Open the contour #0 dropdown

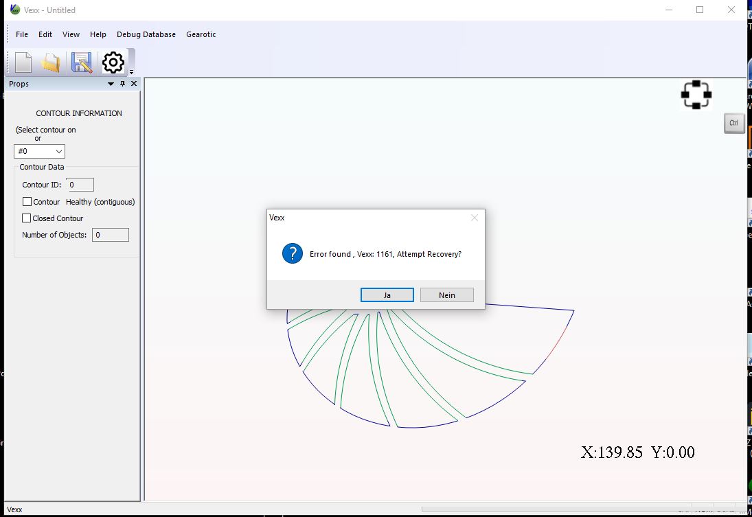click(39, 151)
